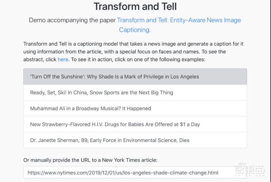Image resolution: width=271 pixels, height=182 pixels.
Task: Open the Transform and Tell paper link
Action: click(179, 20)
